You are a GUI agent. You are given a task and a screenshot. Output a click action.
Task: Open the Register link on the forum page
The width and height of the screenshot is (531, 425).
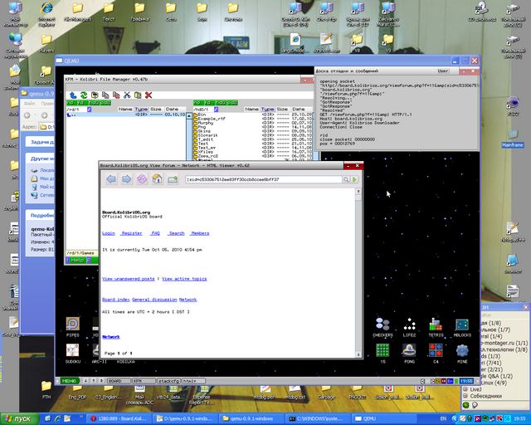tap(132, 233)
